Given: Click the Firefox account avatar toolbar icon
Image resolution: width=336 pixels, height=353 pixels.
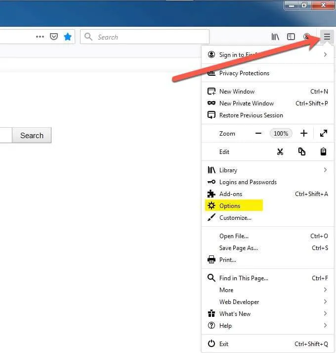Looking at the screenshot, I should coord(306,37).
